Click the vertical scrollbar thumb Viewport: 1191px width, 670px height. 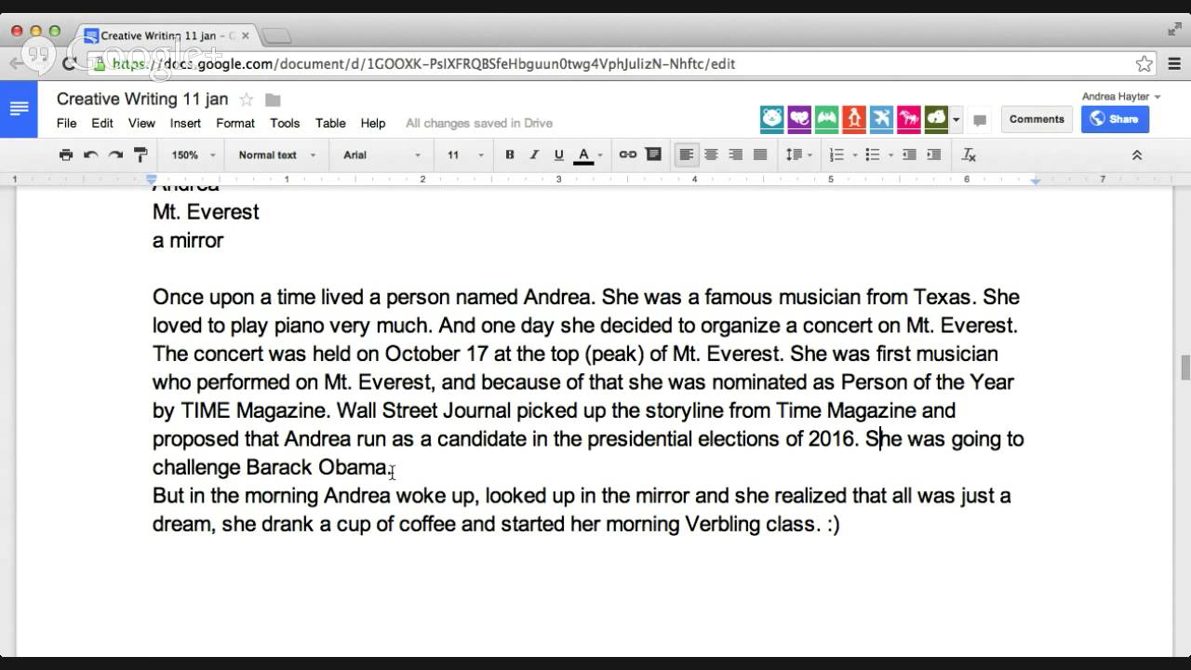(1184, 368)
